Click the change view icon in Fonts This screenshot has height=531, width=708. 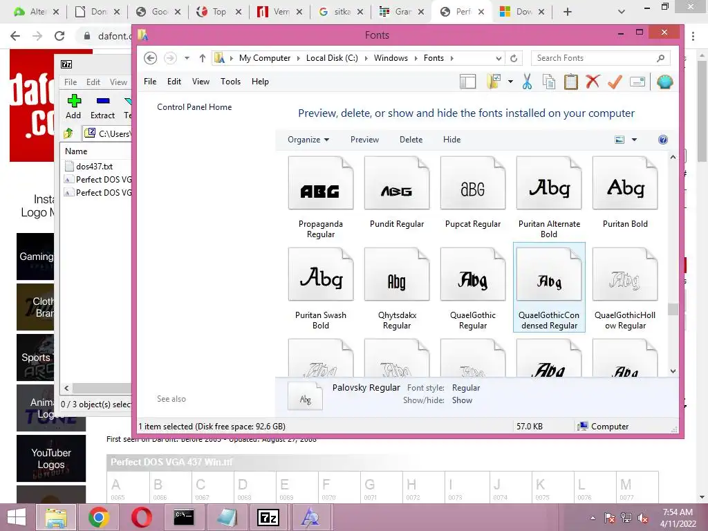619,140
